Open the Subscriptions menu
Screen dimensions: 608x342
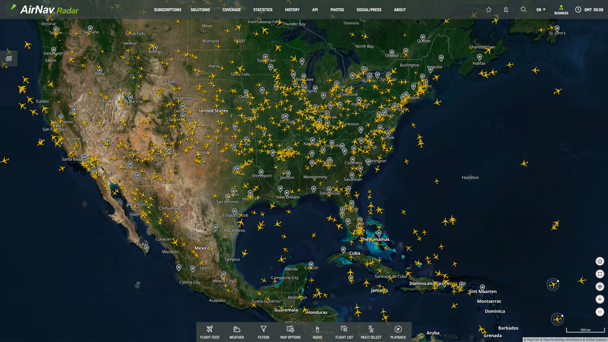pyautogui.click(x=168, y=10)
